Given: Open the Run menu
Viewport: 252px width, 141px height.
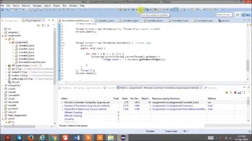Looking at the screenshot, I should [x=65, y=5].
